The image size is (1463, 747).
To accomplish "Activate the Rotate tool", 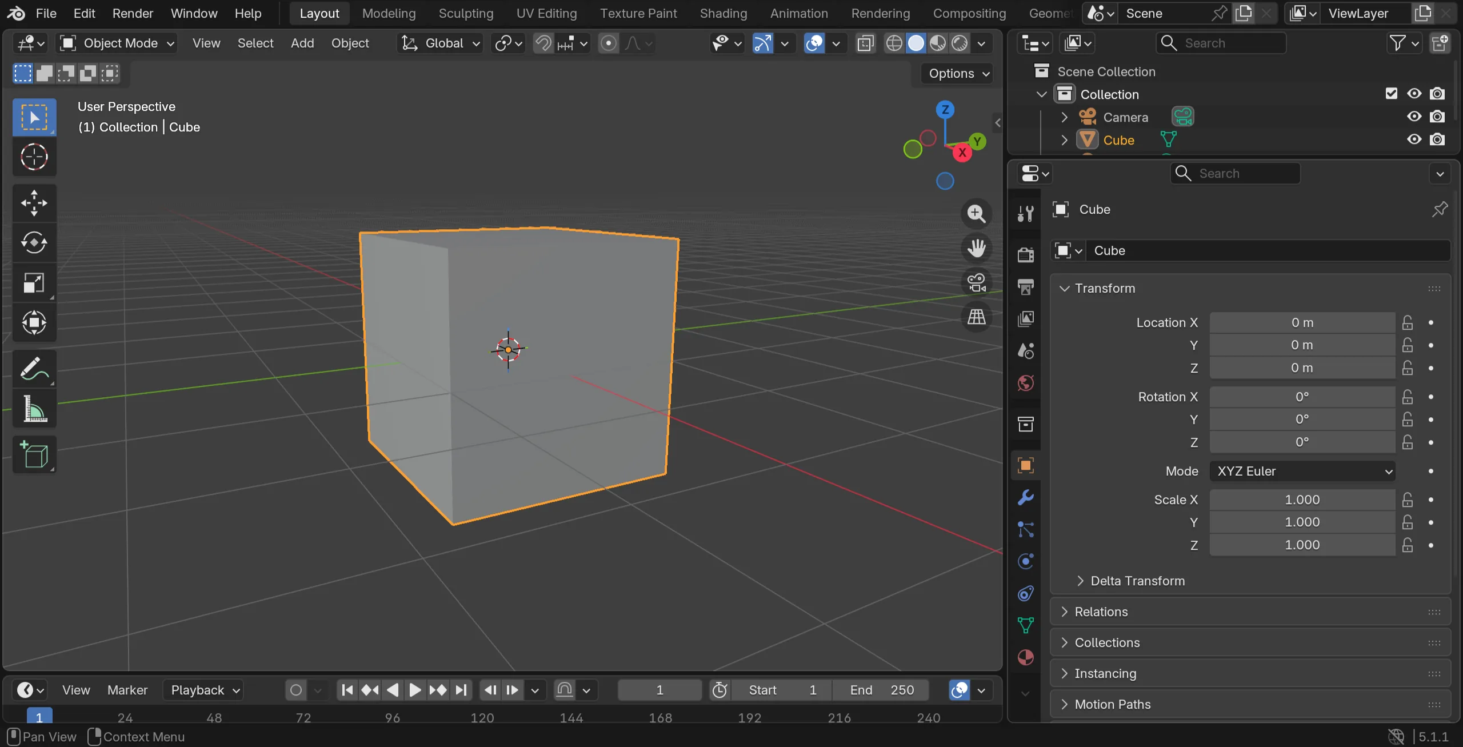I will point(34,243).
